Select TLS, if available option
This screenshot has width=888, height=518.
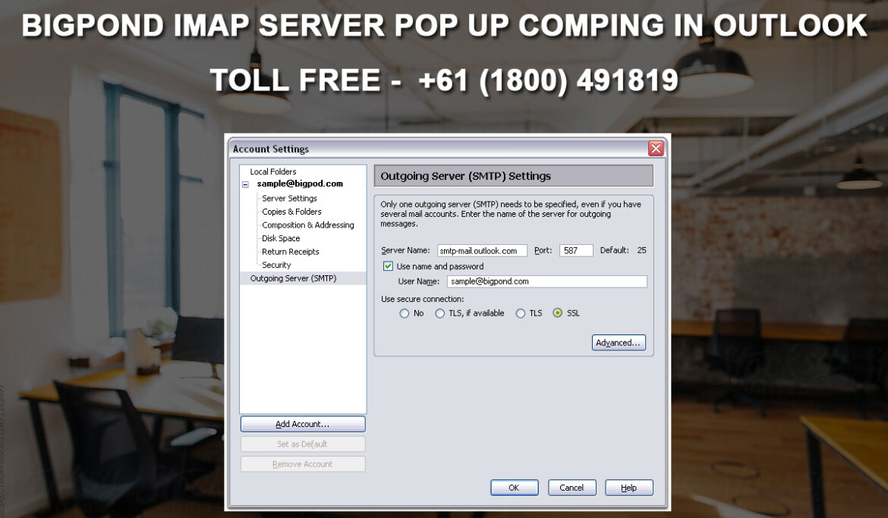pyautogui.click(x=439, y=314)
